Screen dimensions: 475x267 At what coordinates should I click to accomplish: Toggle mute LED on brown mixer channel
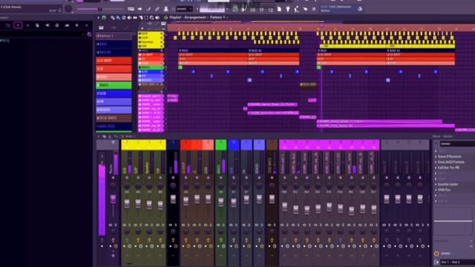click(x=272, y=178)
